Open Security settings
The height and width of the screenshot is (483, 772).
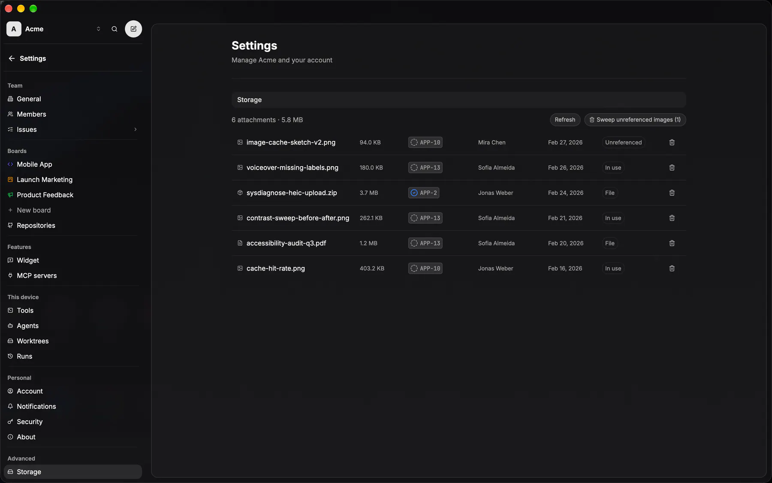tap(73, 422)
